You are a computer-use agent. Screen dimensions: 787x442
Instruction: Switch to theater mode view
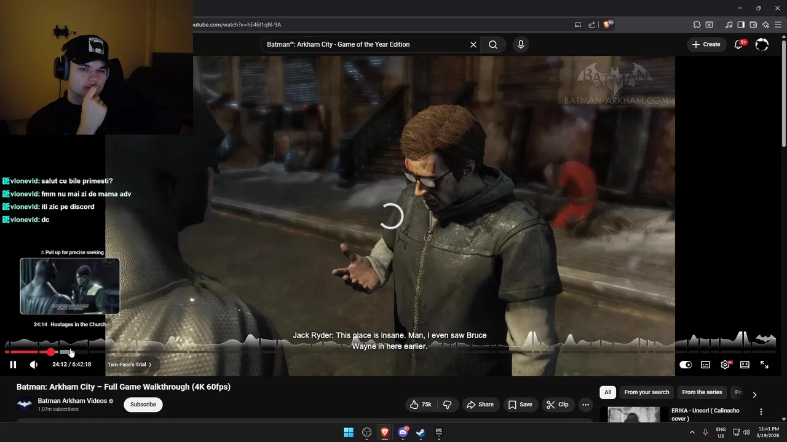(745, 365)
